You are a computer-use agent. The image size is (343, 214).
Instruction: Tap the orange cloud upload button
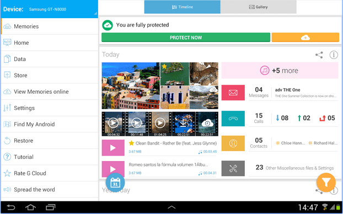[306, 38]
